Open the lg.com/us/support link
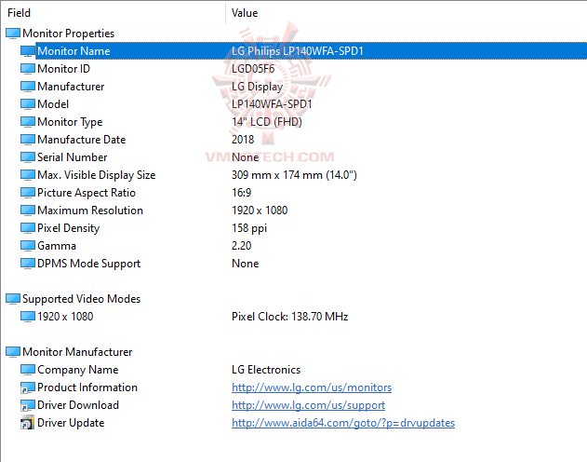 pyautogui.click(x=308, y=405)
